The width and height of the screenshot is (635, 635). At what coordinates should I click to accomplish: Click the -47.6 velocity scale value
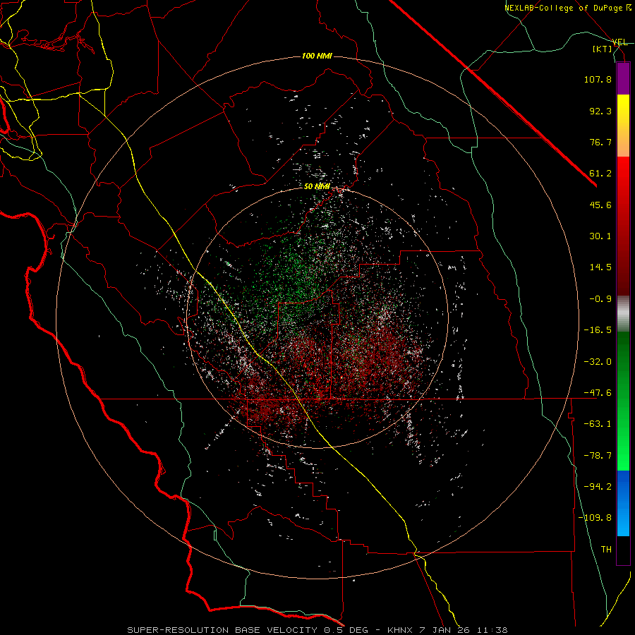tap(598, 393)
